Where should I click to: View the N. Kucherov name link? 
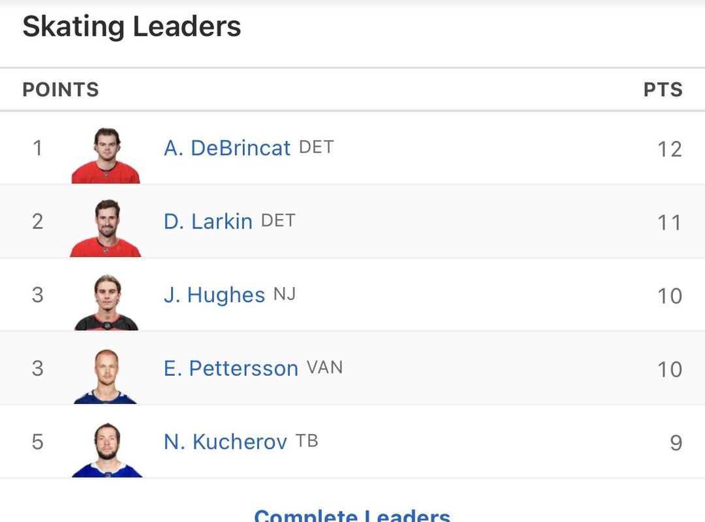point(225,442)
